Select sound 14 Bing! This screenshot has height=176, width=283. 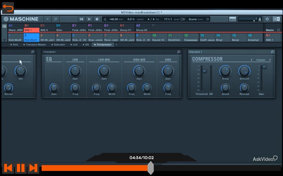pos(223,38)
